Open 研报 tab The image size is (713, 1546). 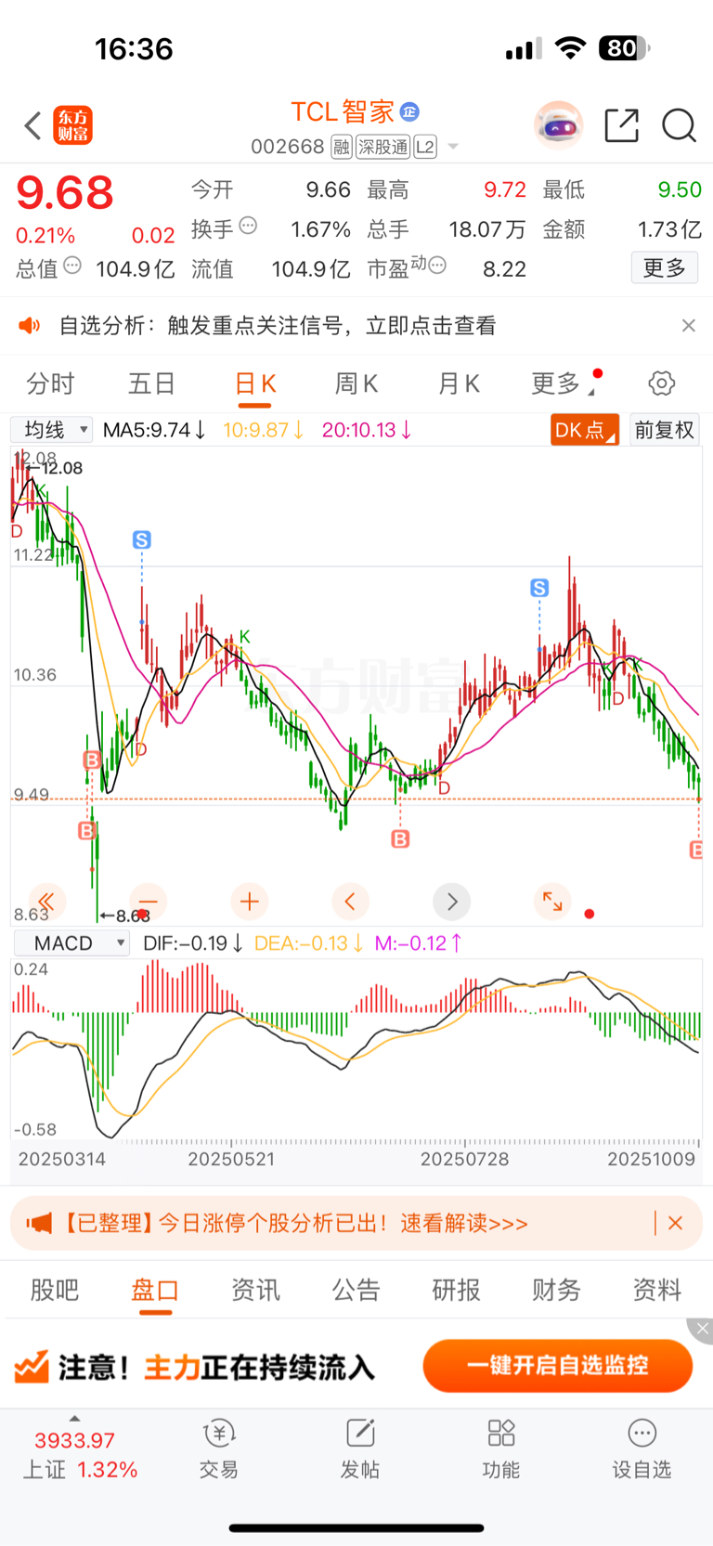(456, 1290)
